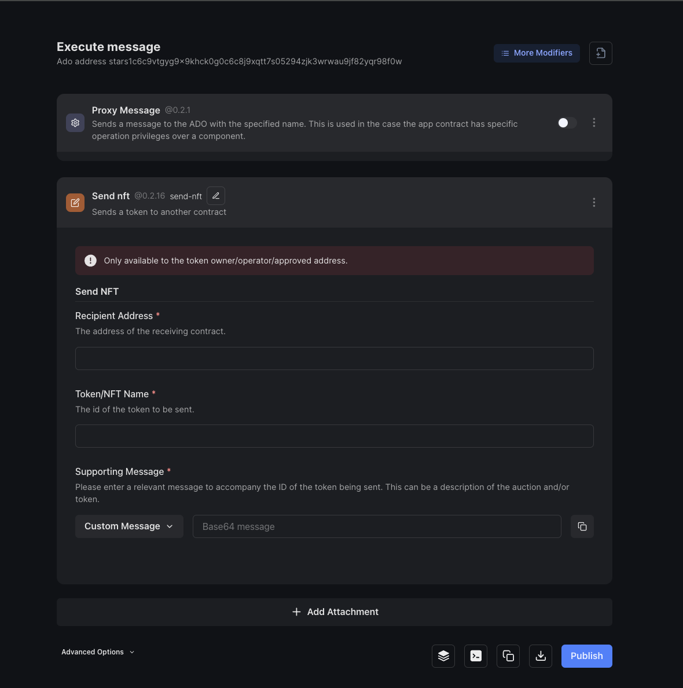Expand Advanced Options
The image size is (683, 688).
click(98, 652)
